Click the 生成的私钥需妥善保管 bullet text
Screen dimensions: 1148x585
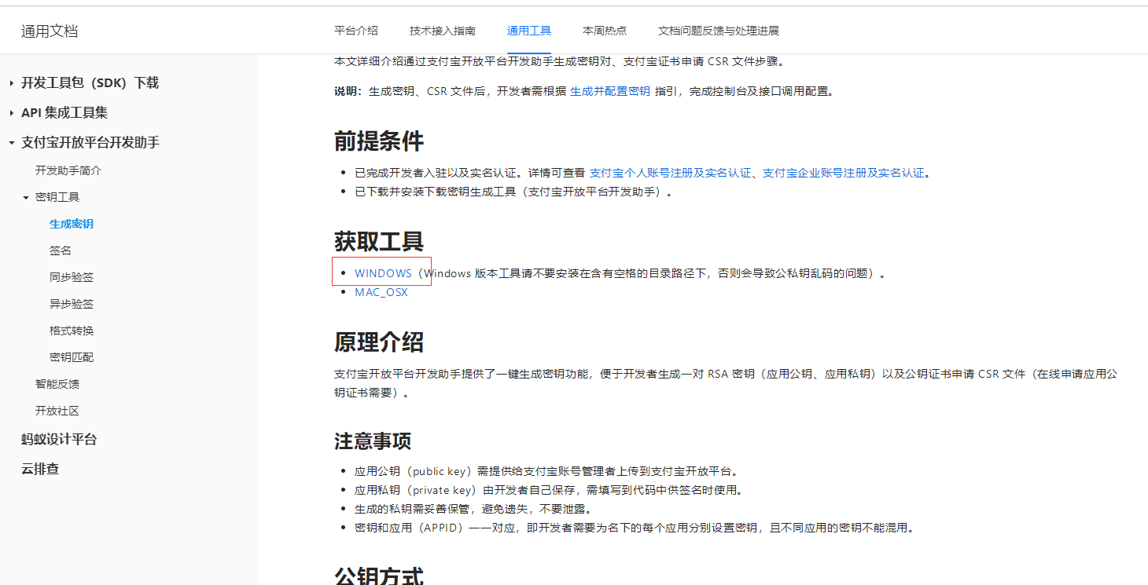coord(473,509)
